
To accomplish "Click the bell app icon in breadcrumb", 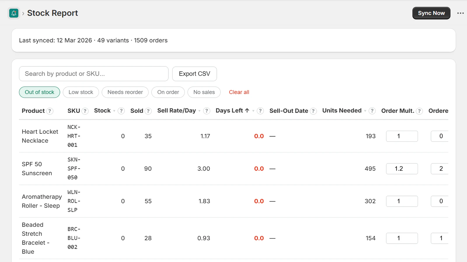I will (x=13, y=13).
